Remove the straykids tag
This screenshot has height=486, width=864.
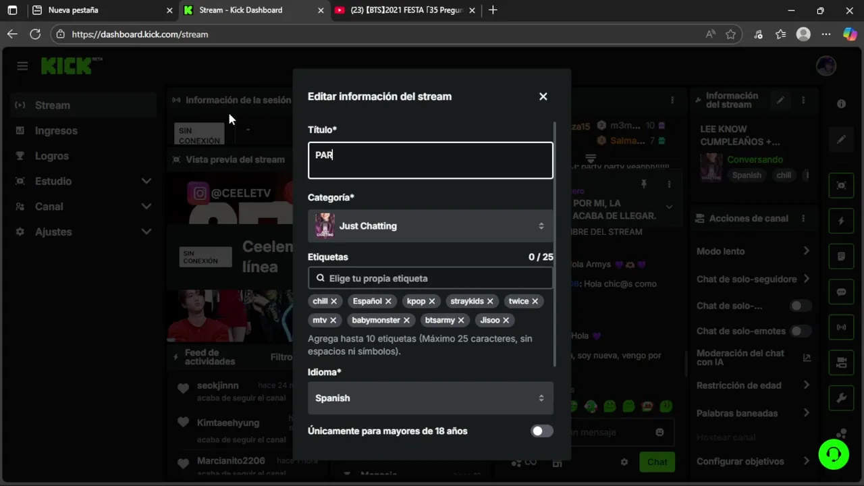click(x=490, y=301)
